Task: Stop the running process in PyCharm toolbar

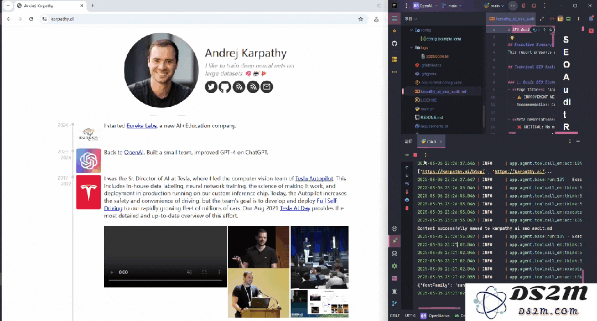Action: (x=534, y=6)
